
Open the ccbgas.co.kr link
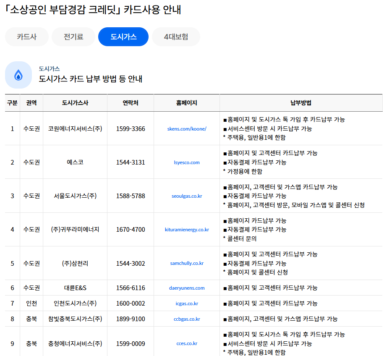click(187, 319)
